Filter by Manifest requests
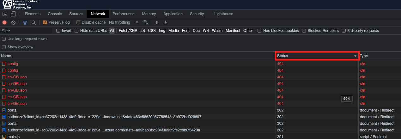The width and height of the screenshot is (401, 139). pos(233,31)
